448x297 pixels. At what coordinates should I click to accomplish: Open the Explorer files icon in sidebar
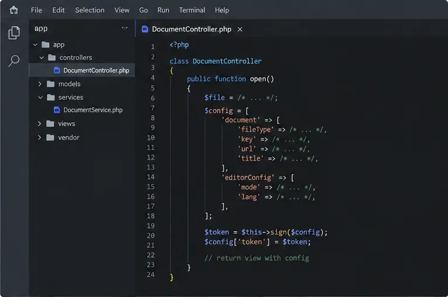click(x=14, y=33)
